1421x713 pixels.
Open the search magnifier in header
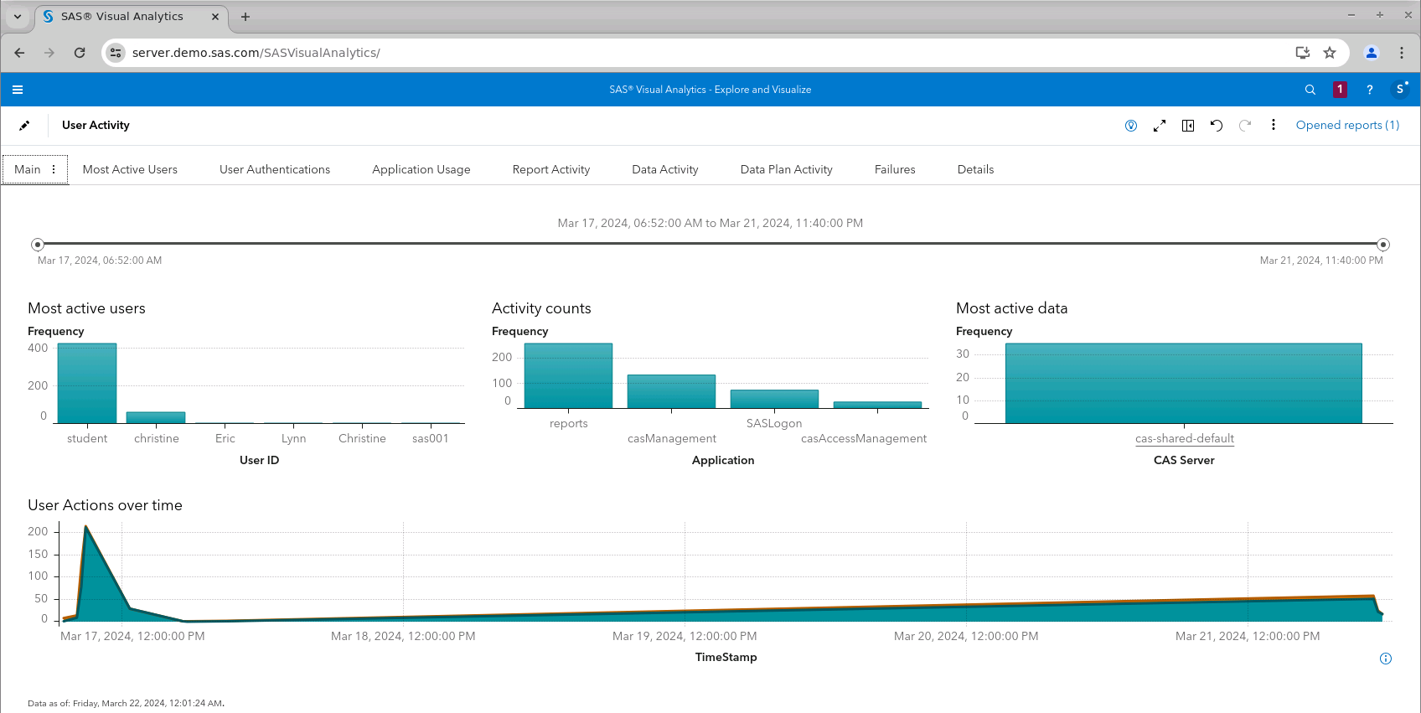click(1310, 90)
